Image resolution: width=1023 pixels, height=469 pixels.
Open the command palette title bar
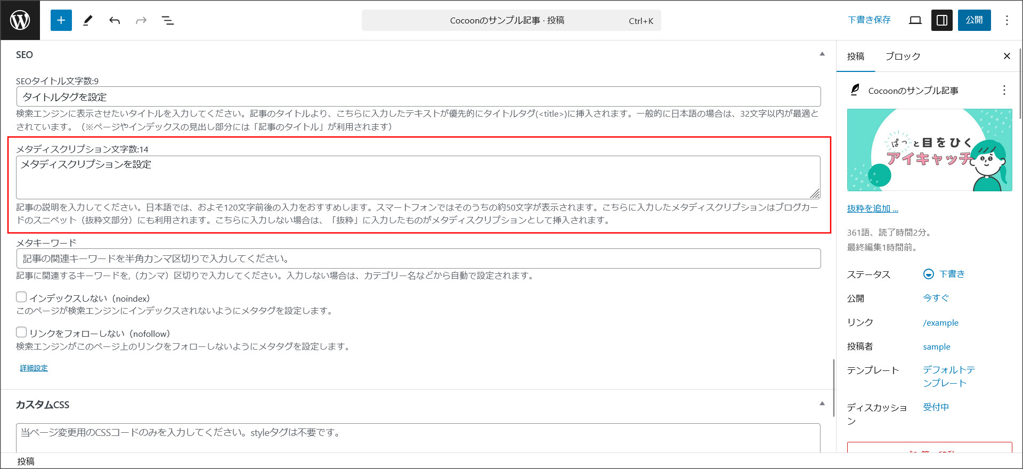point(511,20)
